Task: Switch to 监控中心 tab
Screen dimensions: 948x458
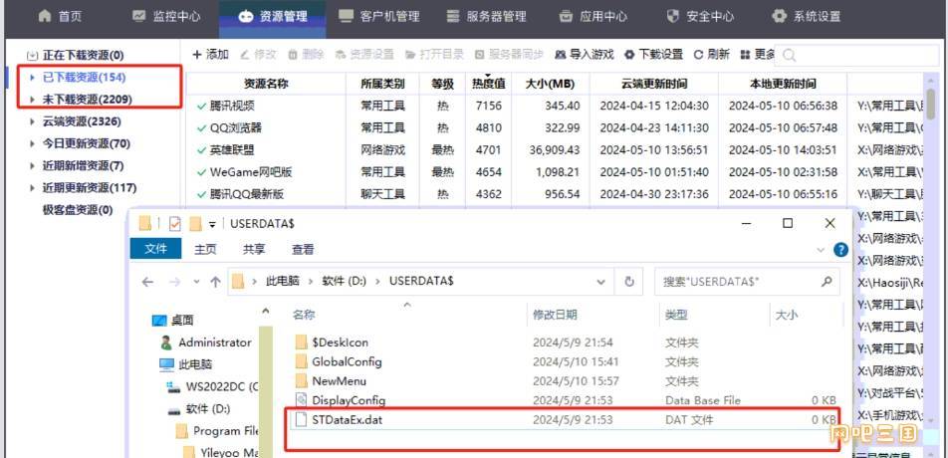Action: click(166, 16)
